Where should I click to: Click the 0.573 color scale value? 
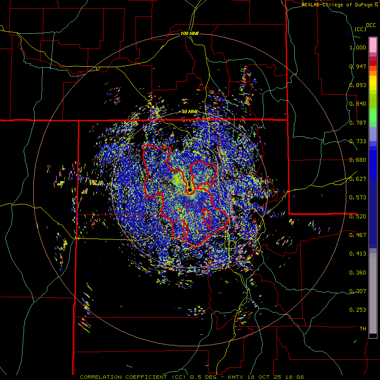click(358, 198)
